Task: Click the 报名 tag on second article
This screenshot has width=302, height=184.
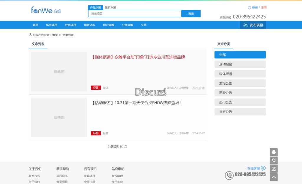Action: tap(106, 133)
